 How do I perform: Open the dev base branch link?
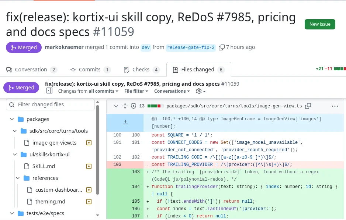[x=146, y=47]
